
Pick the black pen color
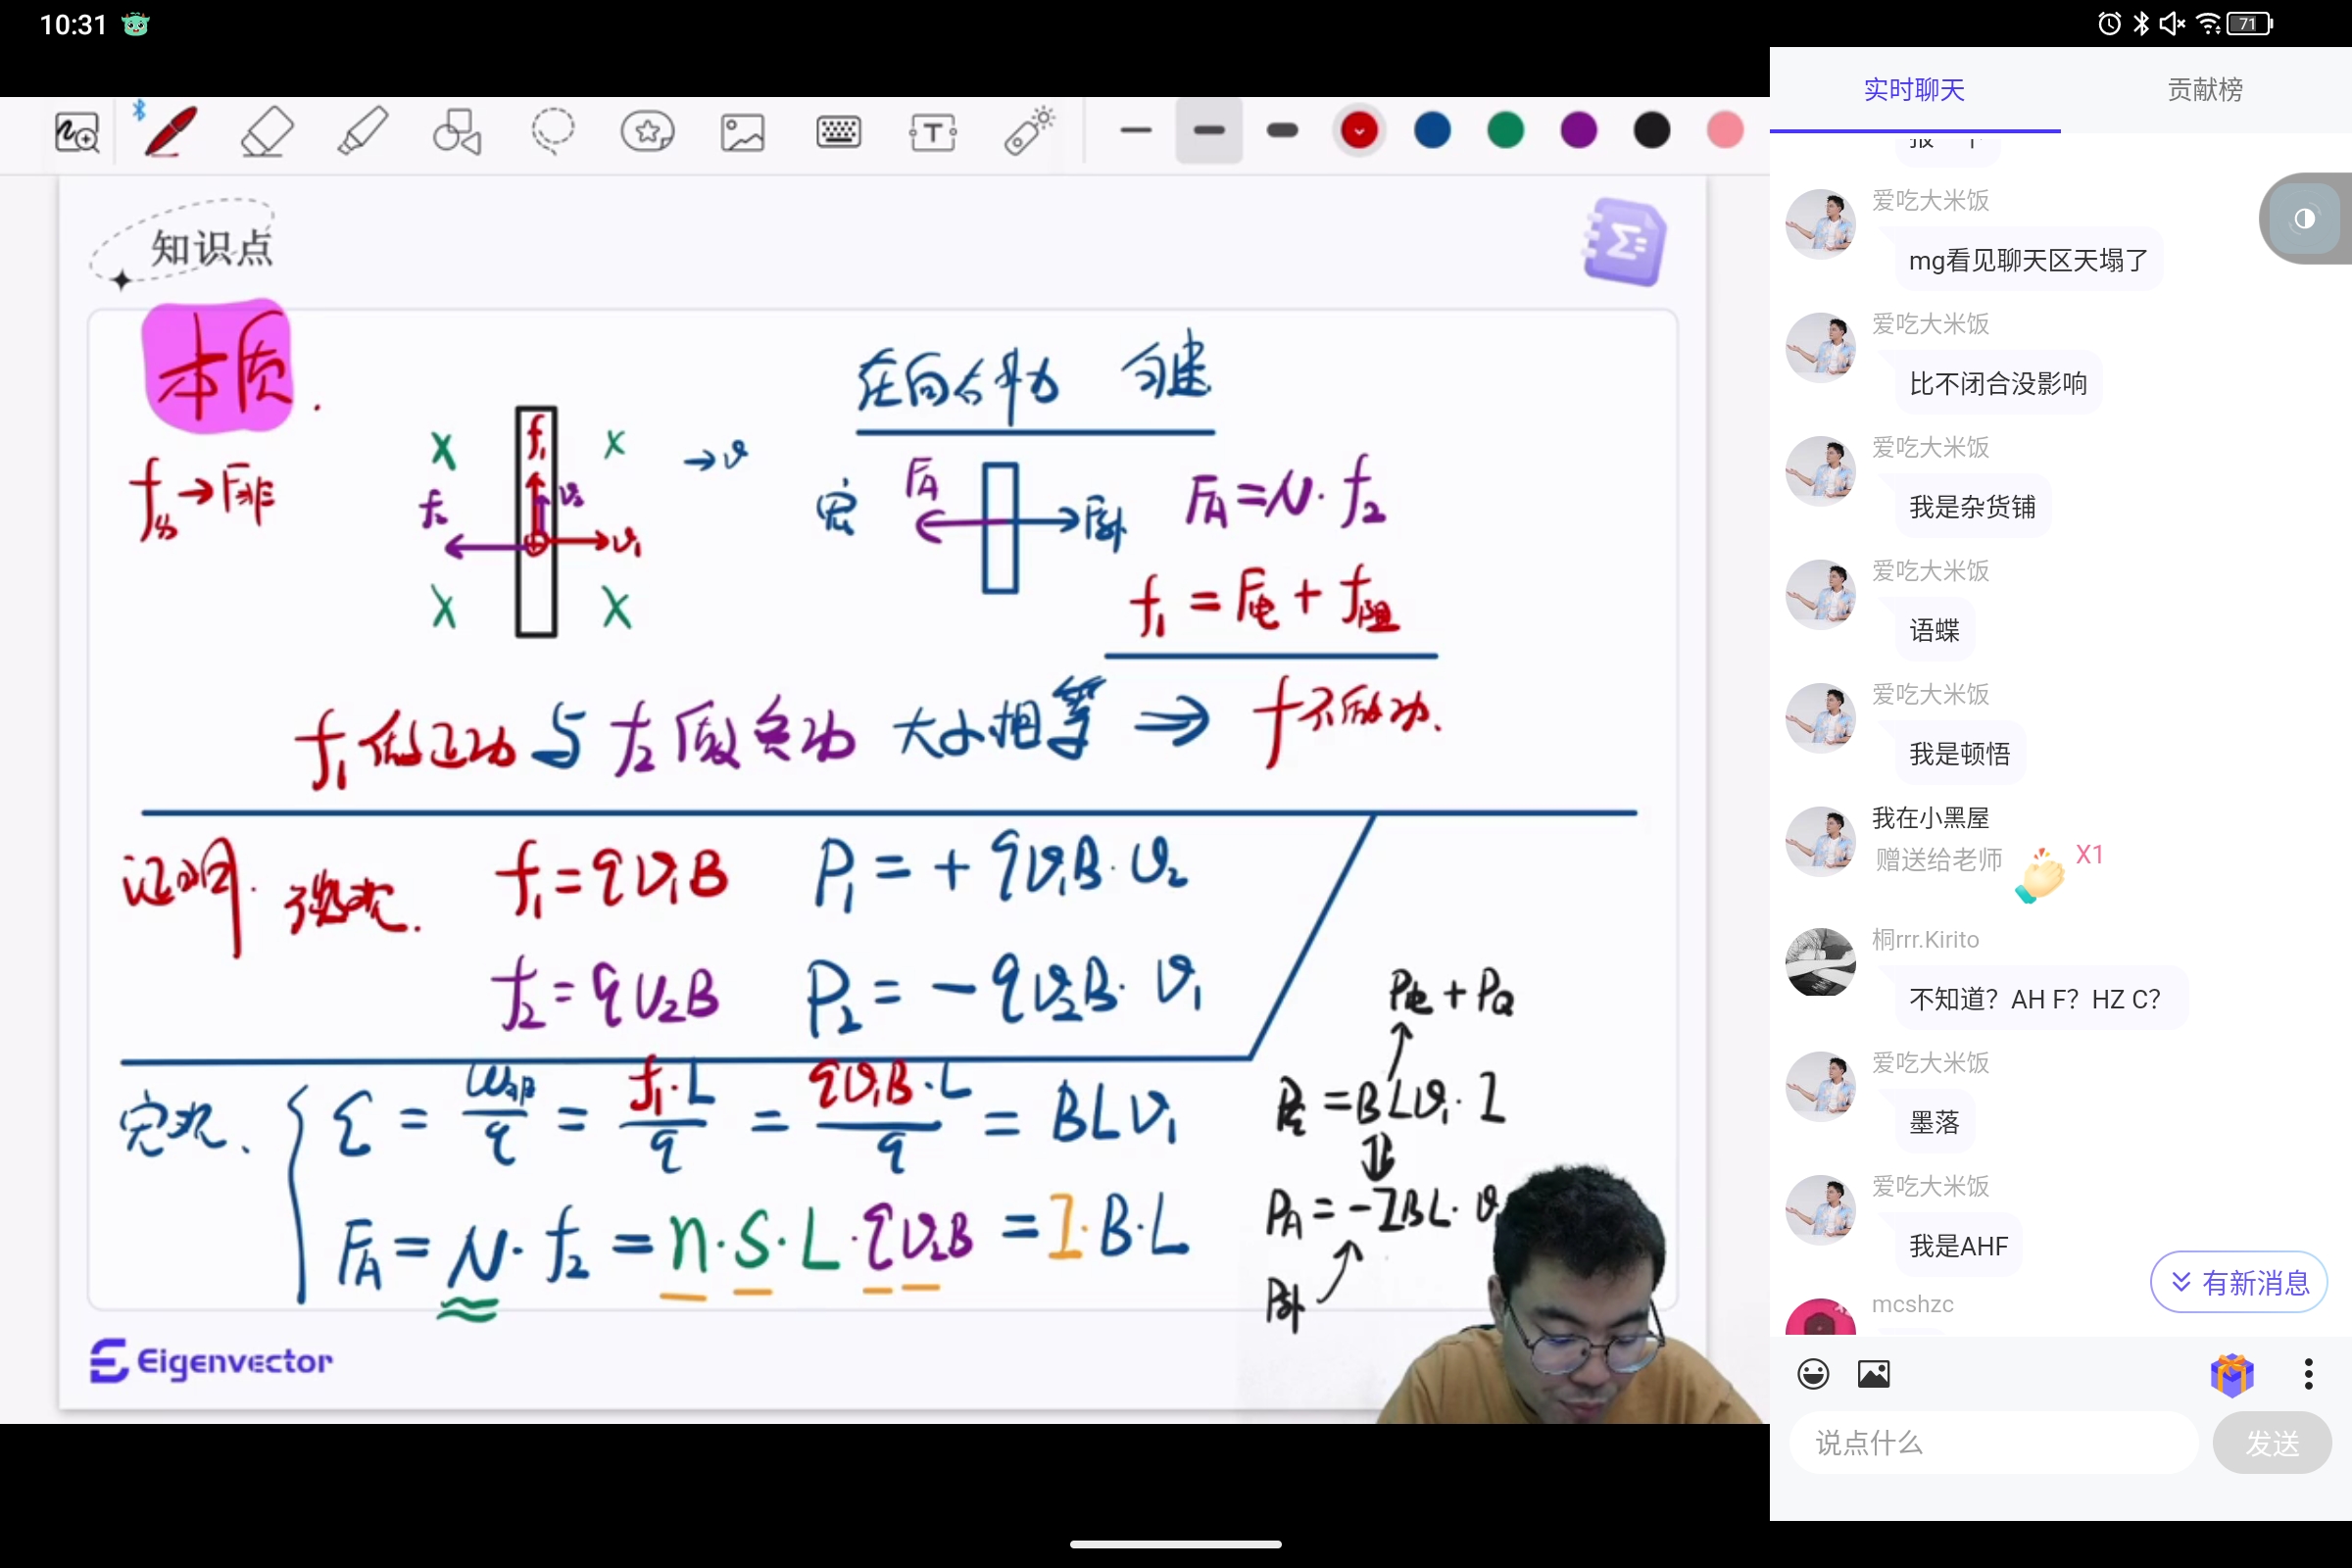(x=1651, y=130)
